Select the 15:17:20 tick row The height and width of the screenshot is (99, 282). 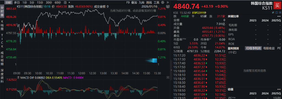point(199,56)
